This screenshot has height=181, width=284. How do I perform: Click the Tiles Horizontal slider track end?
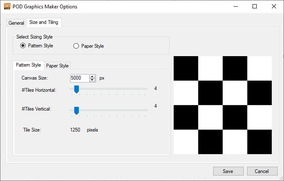pos(146,89)
